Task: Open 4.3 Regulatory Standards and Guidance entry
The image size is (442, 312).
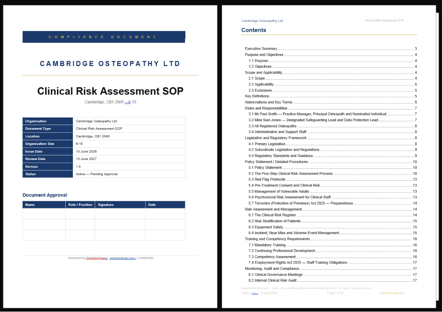Action: coord(332,156)
